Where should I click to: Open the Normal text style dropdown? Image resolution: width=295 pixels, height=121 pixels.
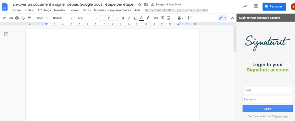pyautogui.click(x=62, y=18)
